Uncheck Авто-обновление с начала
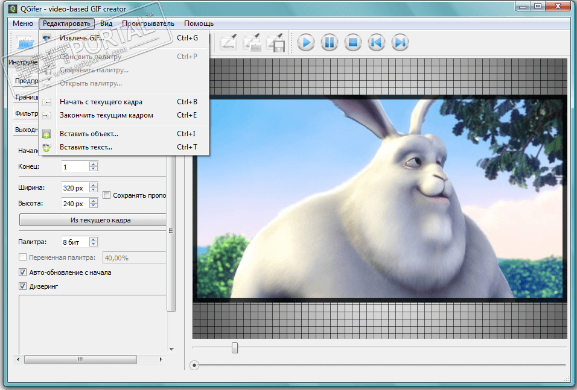This screenshot has height=390, width=577. coord(24,272)
